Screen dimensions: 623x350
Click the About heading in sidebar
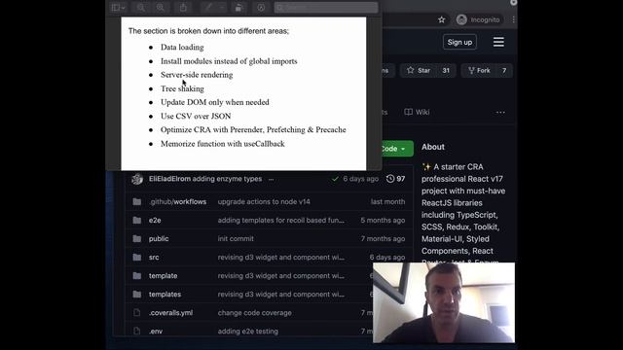point(433,147)
